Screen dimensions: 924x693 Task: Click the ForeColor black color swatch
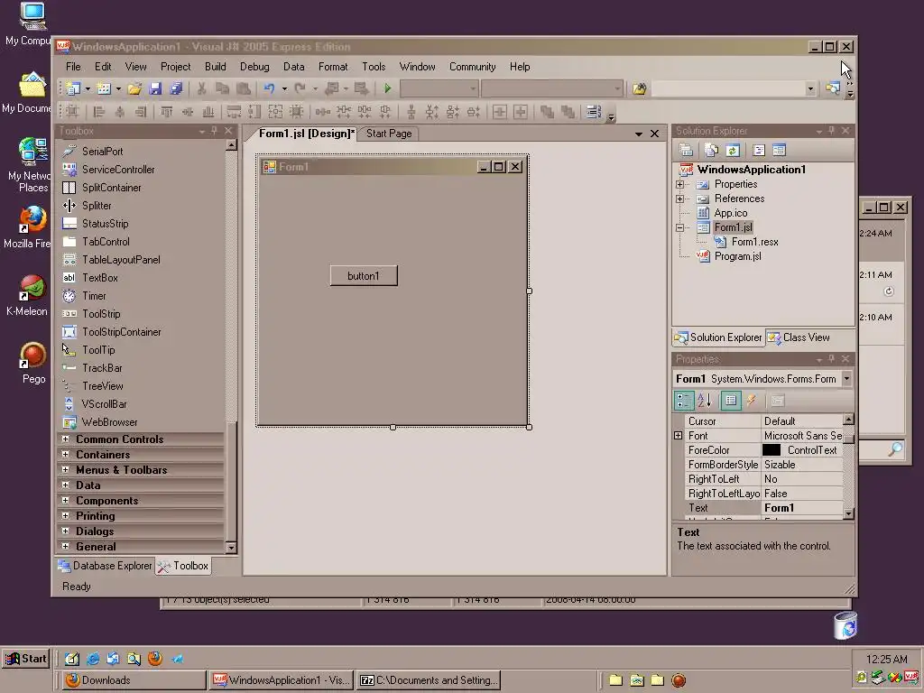tap(772, 450)
